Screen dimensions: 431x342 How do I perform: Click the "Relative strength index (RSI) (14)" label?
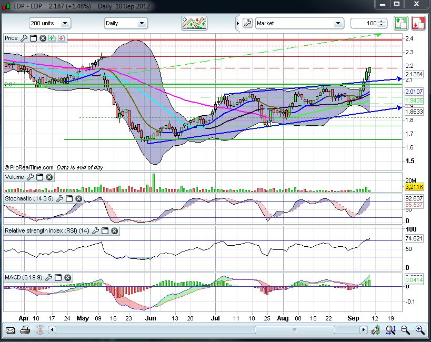coord(47,230)
